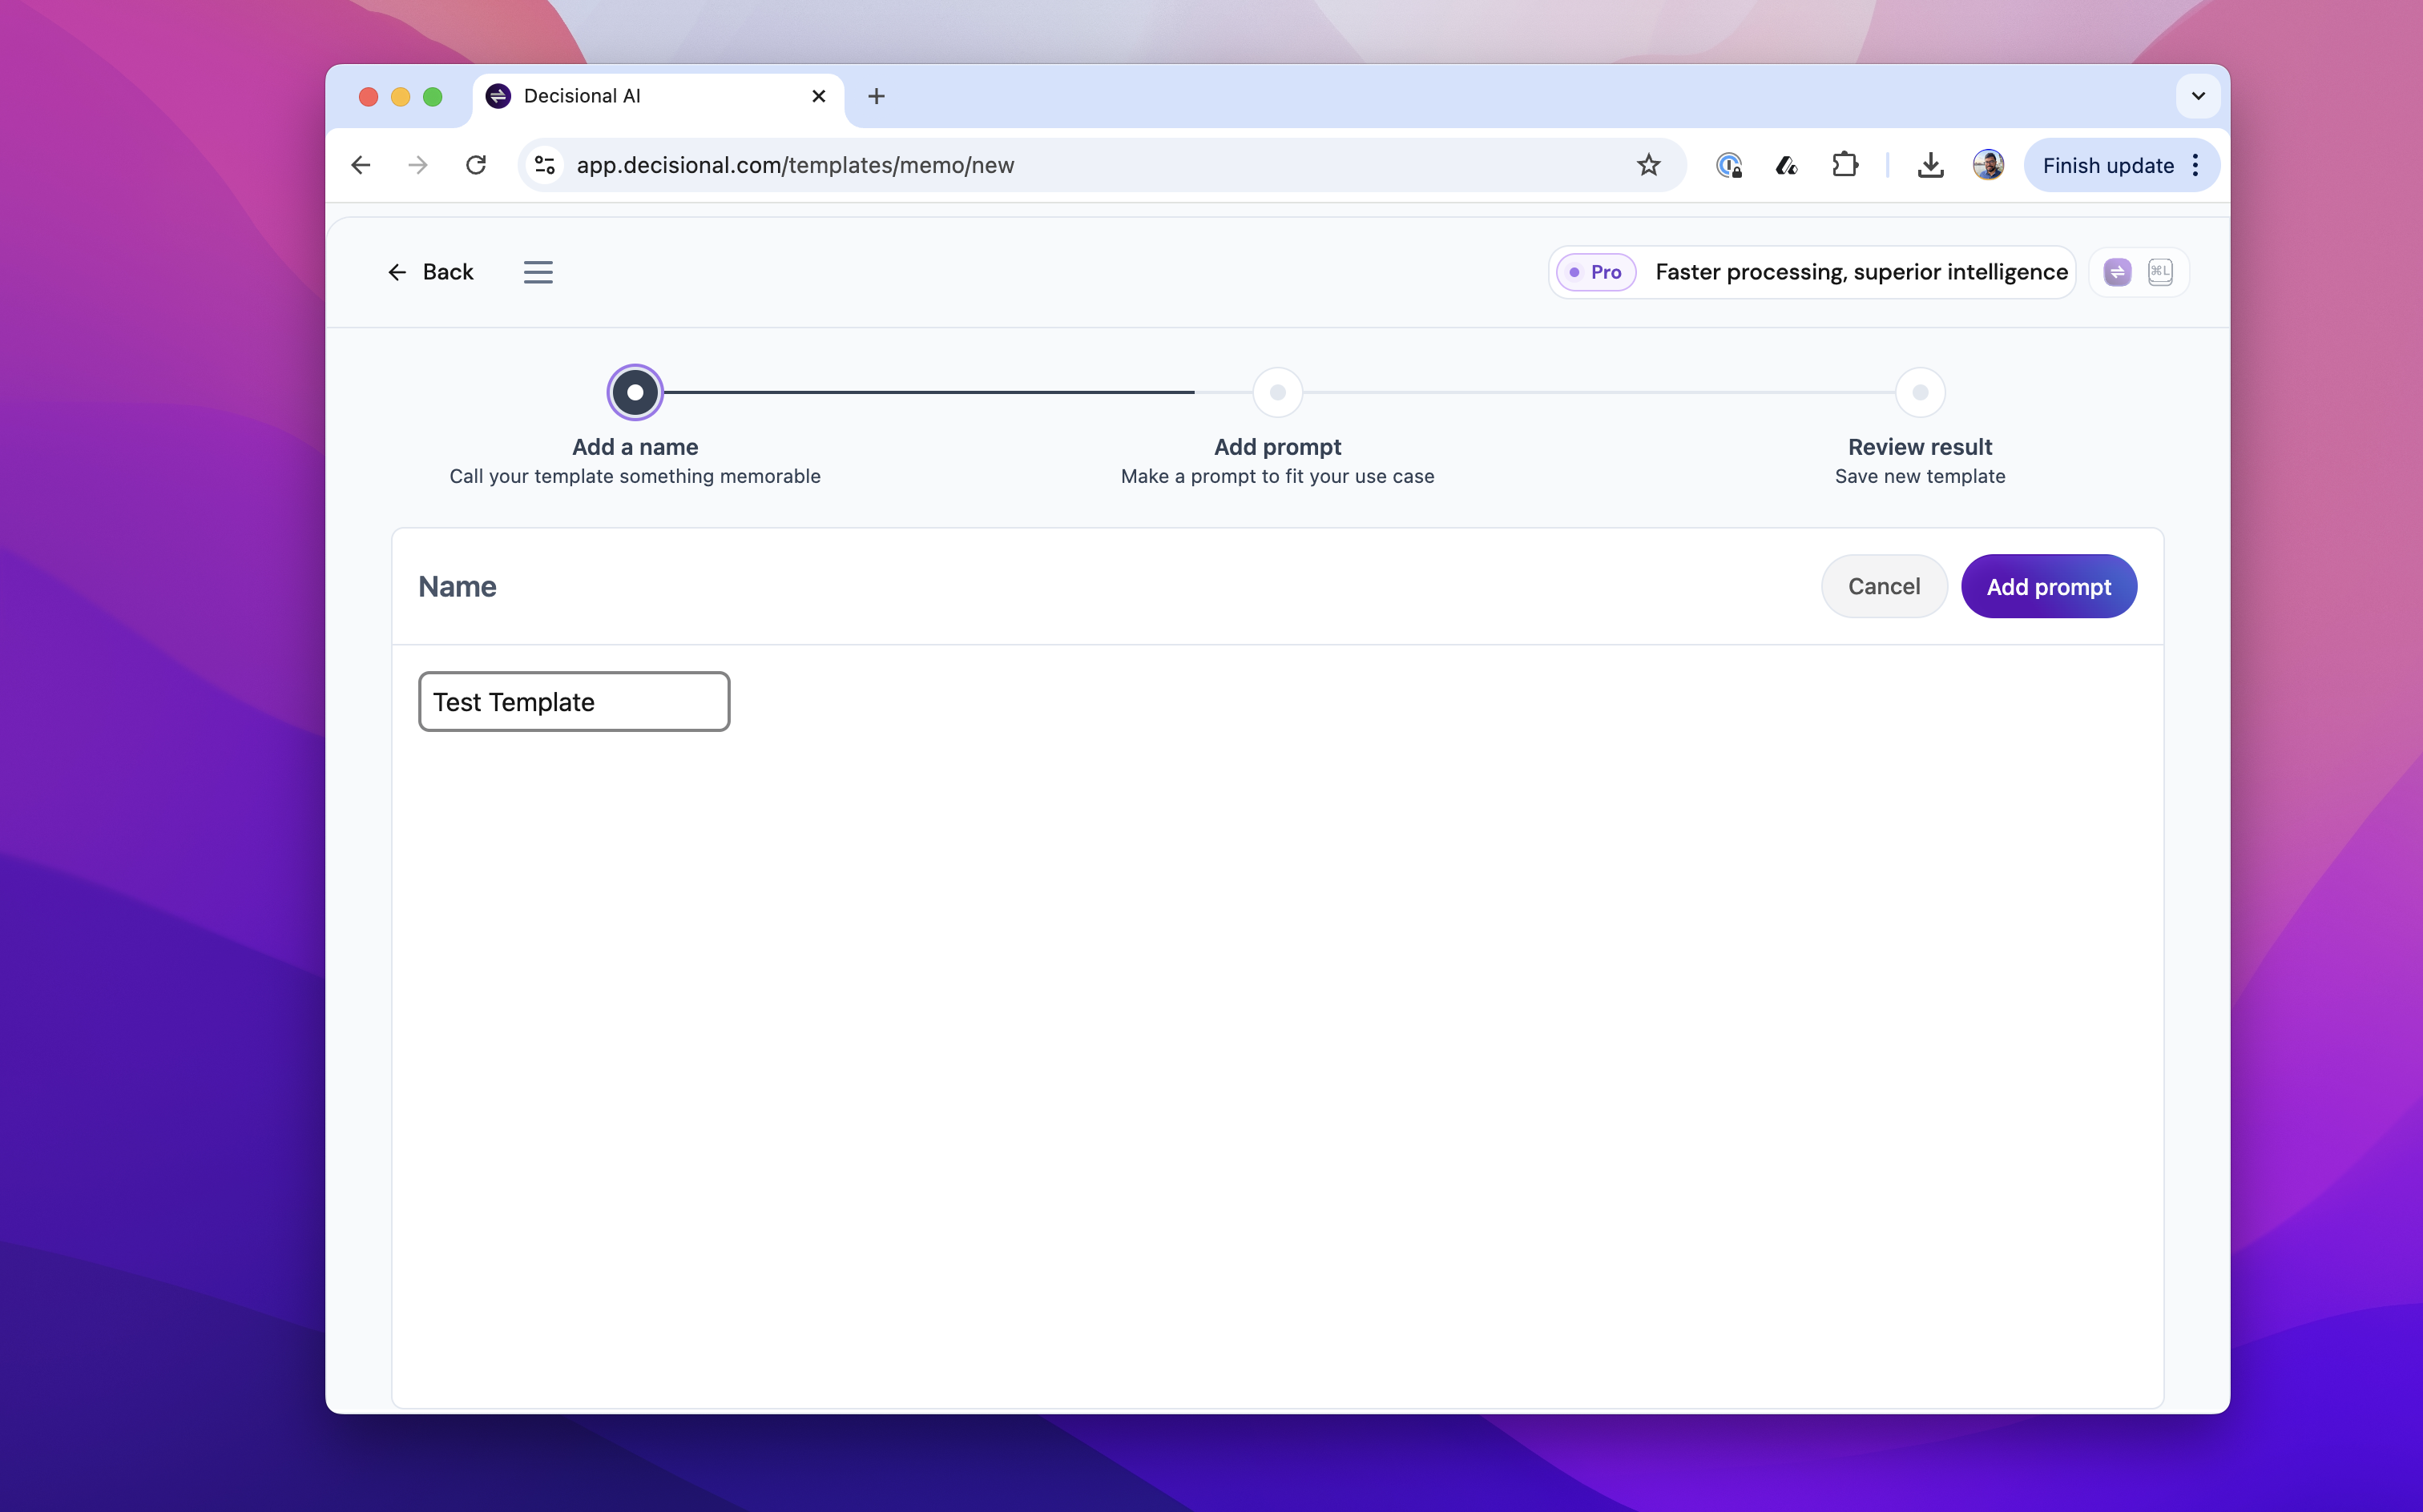Image resolution: width=2423 pixels, height=1512 pixels.
Task: Bookmark page with the star icon
Action: point(1647,165)
